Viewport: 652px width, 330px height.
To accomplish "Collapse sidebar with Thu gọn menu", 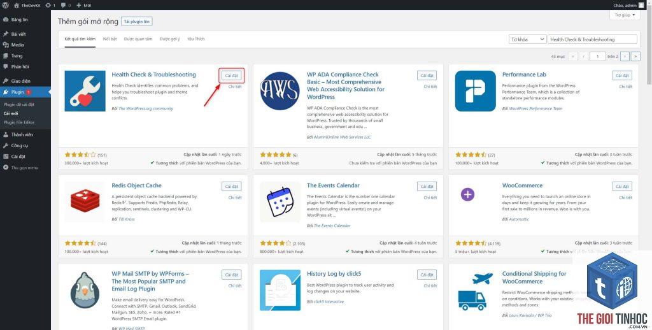I will 25,168.
